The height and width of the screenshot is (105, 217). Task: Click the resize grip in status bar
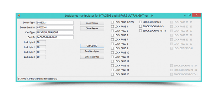pyautogui.click(x=199, y=79)
